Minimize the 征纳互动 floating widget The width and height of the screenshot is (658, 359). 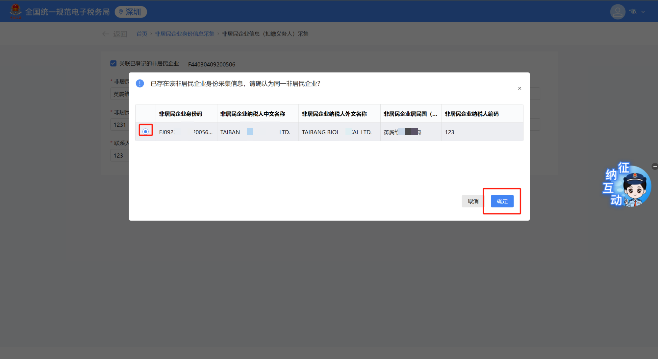655,167
